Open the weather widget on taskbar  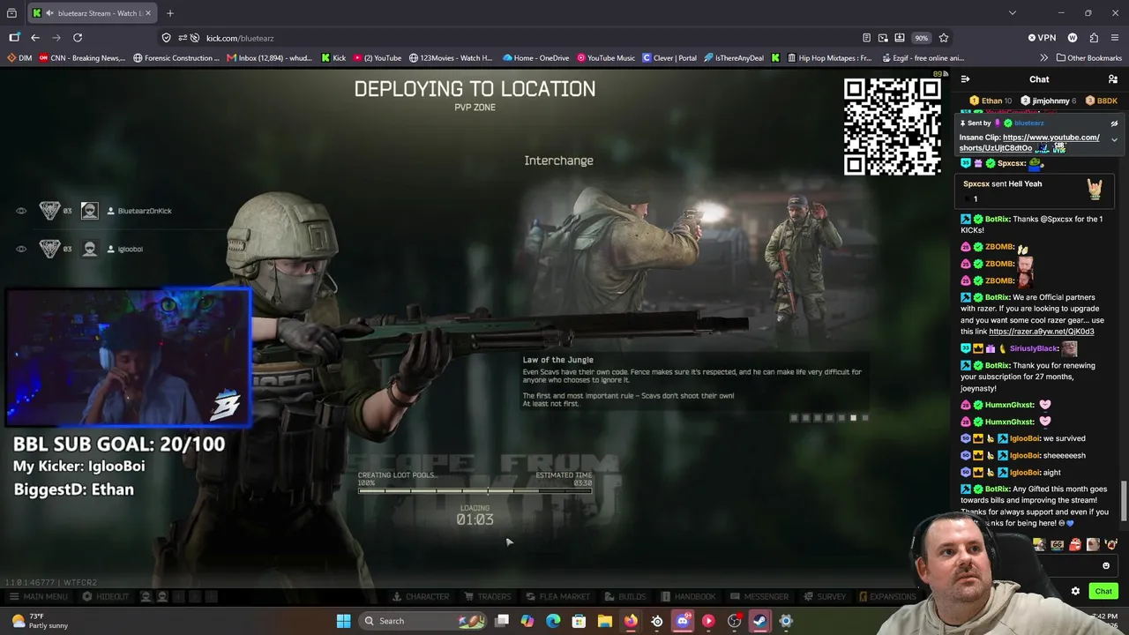click(x=40, y=621)
